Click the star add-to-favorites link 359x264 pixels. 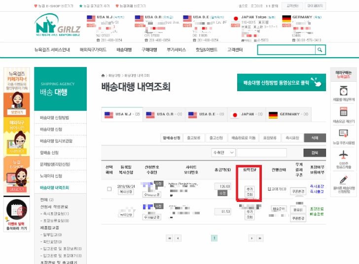(x=94, y=6)
